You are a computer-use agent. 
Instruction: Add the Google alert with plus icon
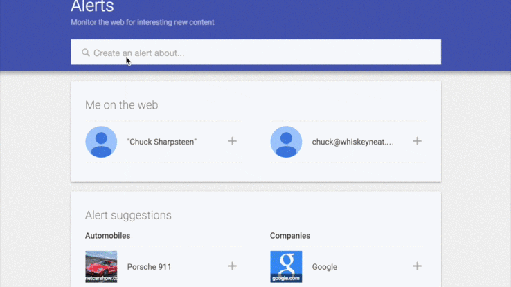pos(418,266)
